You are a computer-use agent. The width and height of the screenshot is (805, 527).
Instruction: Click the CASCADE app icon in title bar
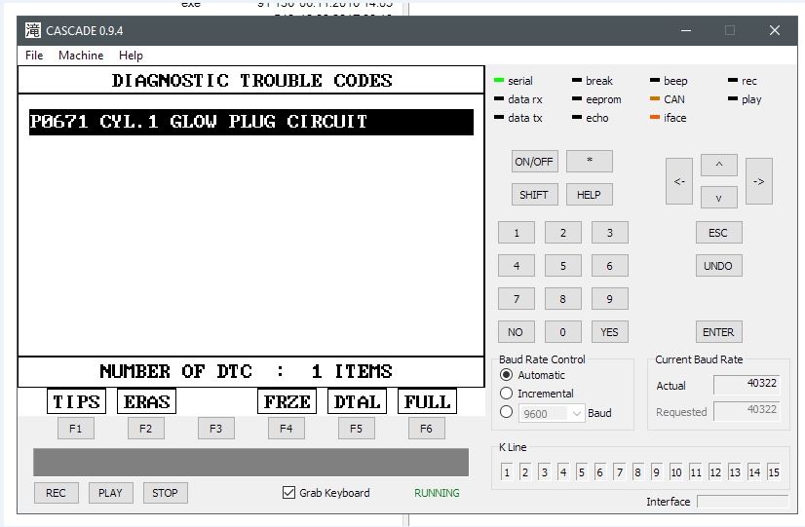click(33, 30)
